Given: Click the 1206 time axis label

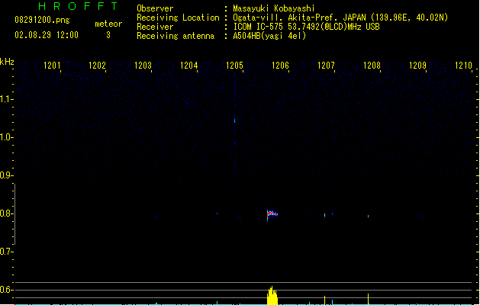Looking at the screenshot, I should click(x=280, y=66).
